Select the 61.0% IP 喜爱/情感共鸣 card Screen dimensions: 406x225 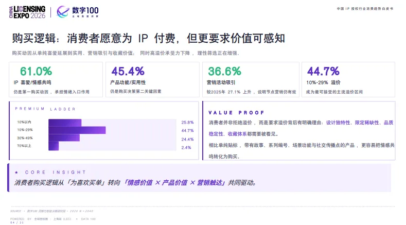pyautogui.click(x=56, y=80)
